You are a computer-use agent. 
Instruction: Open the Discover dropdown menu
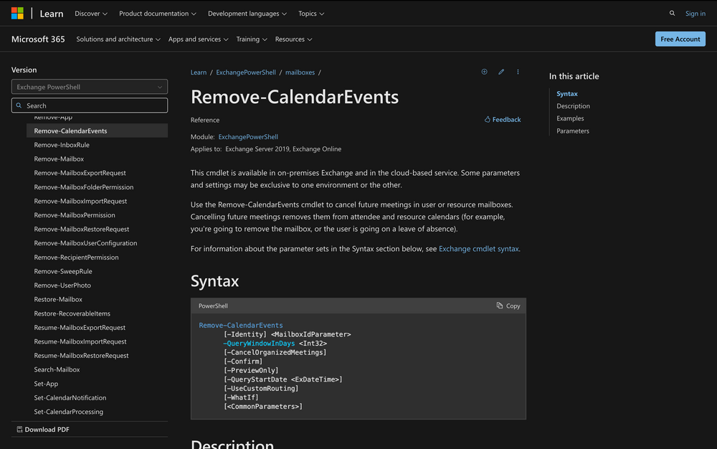click(x=91, y=14)
